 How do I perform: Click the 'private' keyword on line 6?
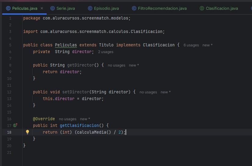tap(42, 52)
